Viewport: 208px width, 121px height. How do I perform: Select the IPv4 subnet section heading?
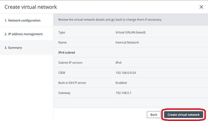67,53
